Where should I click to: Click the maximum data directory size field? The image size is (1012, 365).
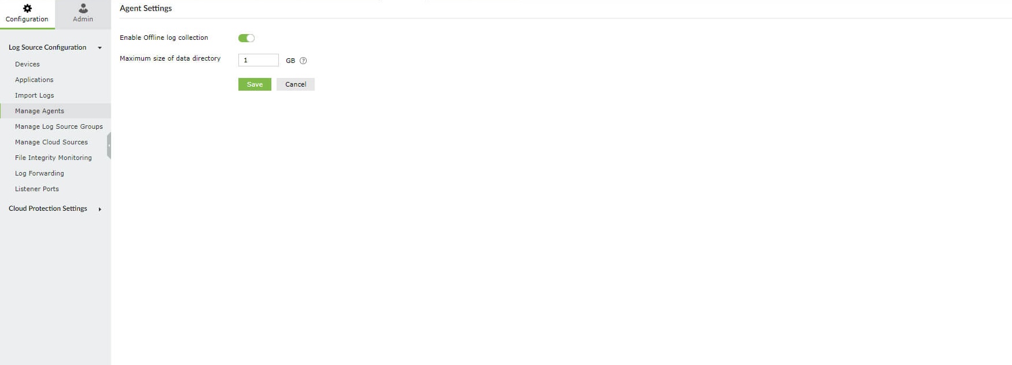[259, 60]
